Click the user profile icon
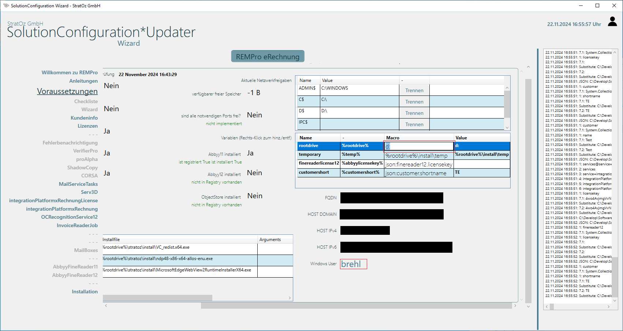Image resolution: width=623 pixels, height=331 pixels. tap(612, 22)
